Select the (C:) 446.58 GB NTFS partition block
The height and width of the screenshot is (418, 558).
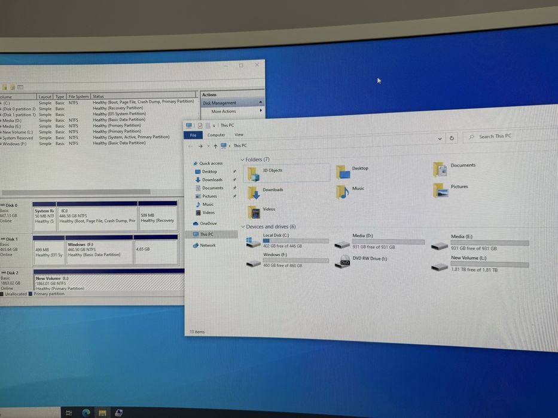pos(97,216)
